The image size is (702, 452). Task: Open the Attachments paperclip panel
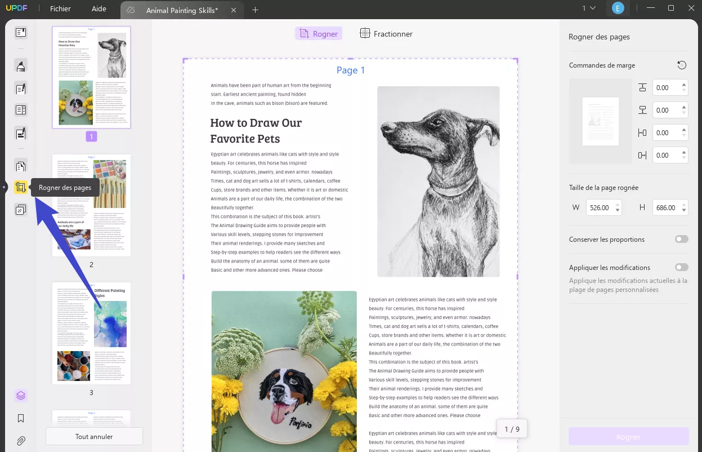coord(21,440)
